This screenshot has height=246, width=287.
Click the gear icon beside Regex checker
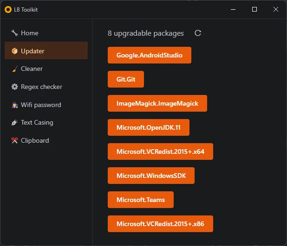coord(15,87)
